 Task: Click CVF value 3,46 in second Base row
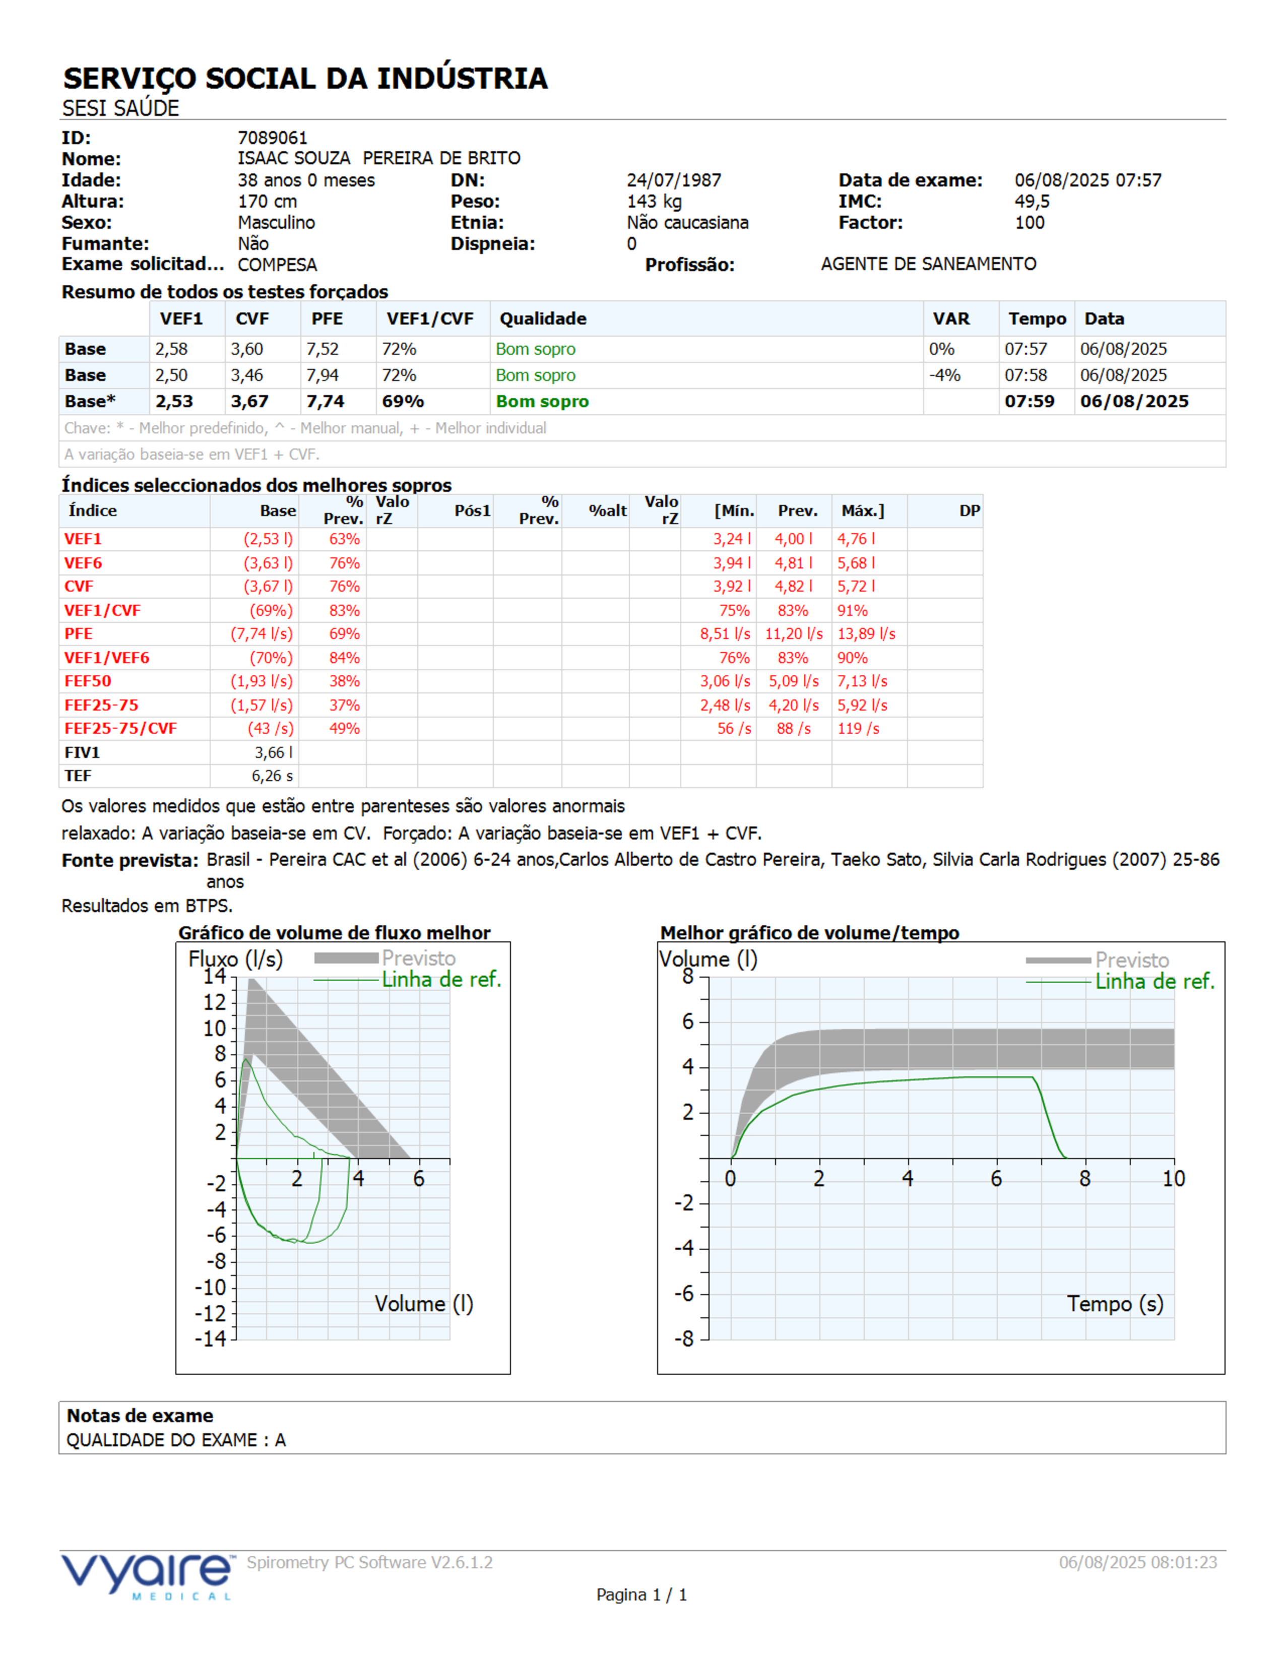click(246, 375)
